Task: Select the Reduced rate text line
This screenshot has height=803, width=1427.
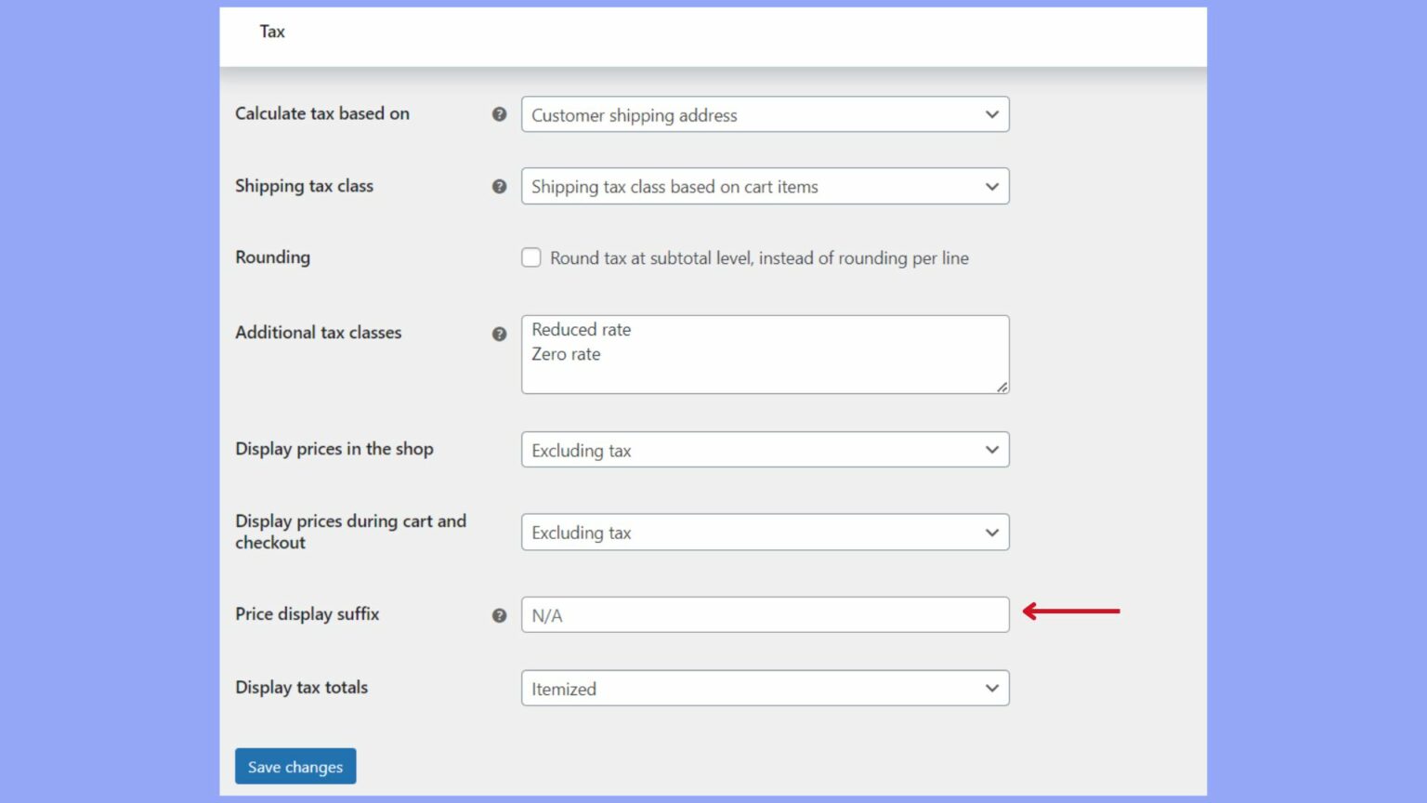Action: click(580, 329)
